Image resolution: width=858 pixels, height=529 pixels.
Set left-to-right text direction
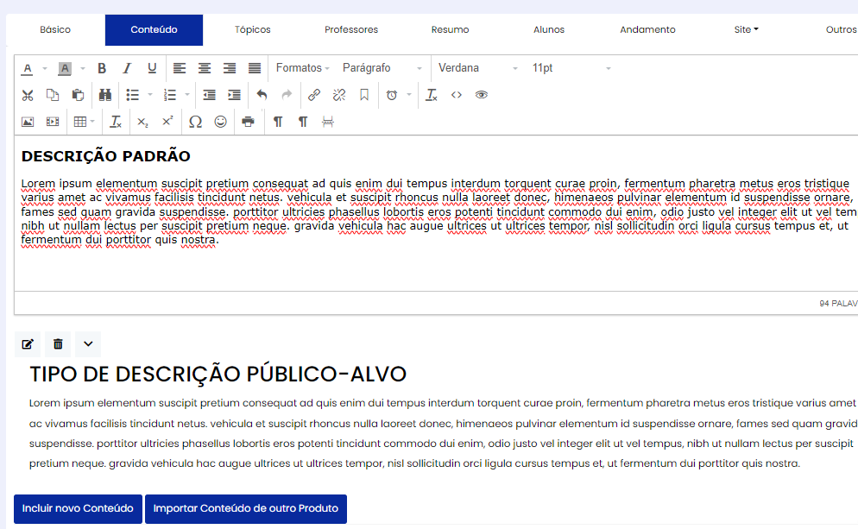(x=278, y=122)
